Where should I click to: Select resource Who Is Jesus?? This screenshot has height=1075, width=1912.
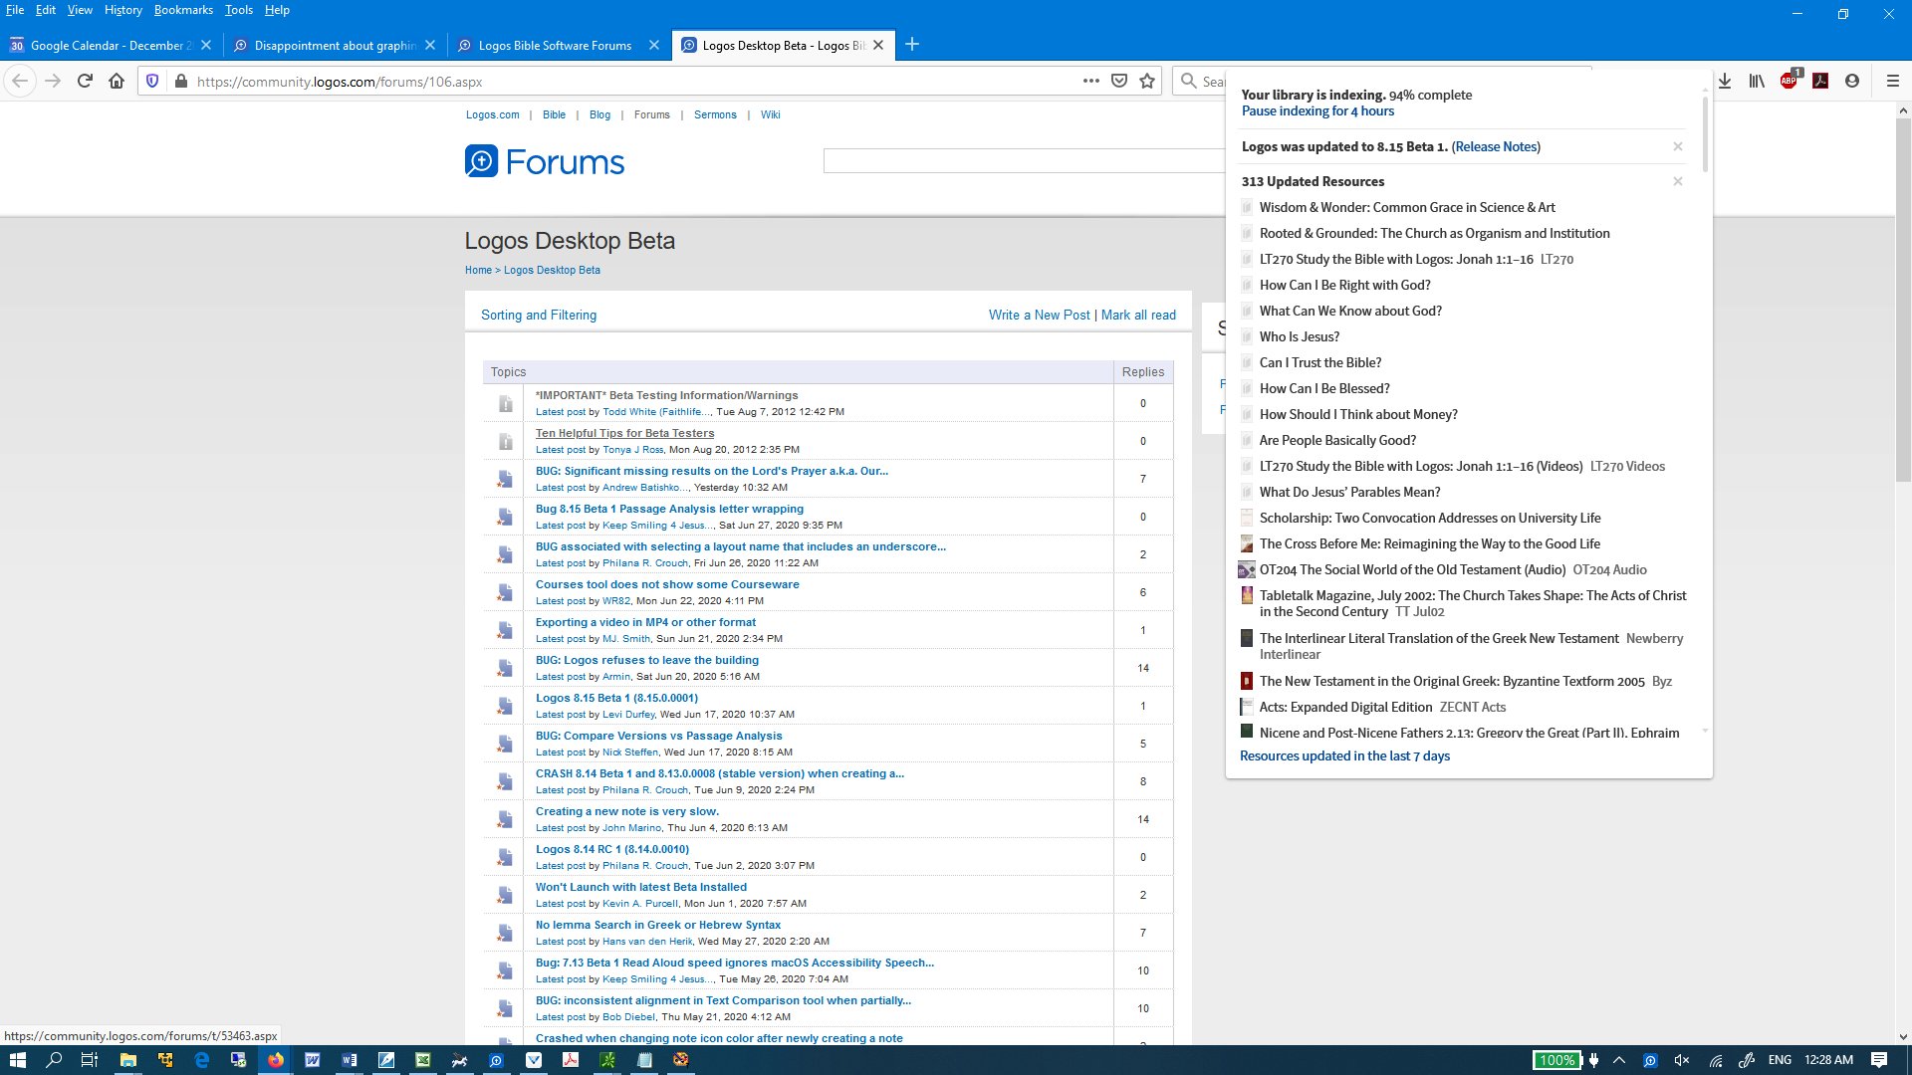tap(1299, 336)
